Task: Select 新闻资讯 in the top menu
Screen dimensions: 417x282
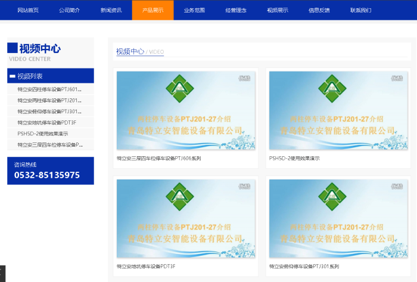Action: click(111, 10)
